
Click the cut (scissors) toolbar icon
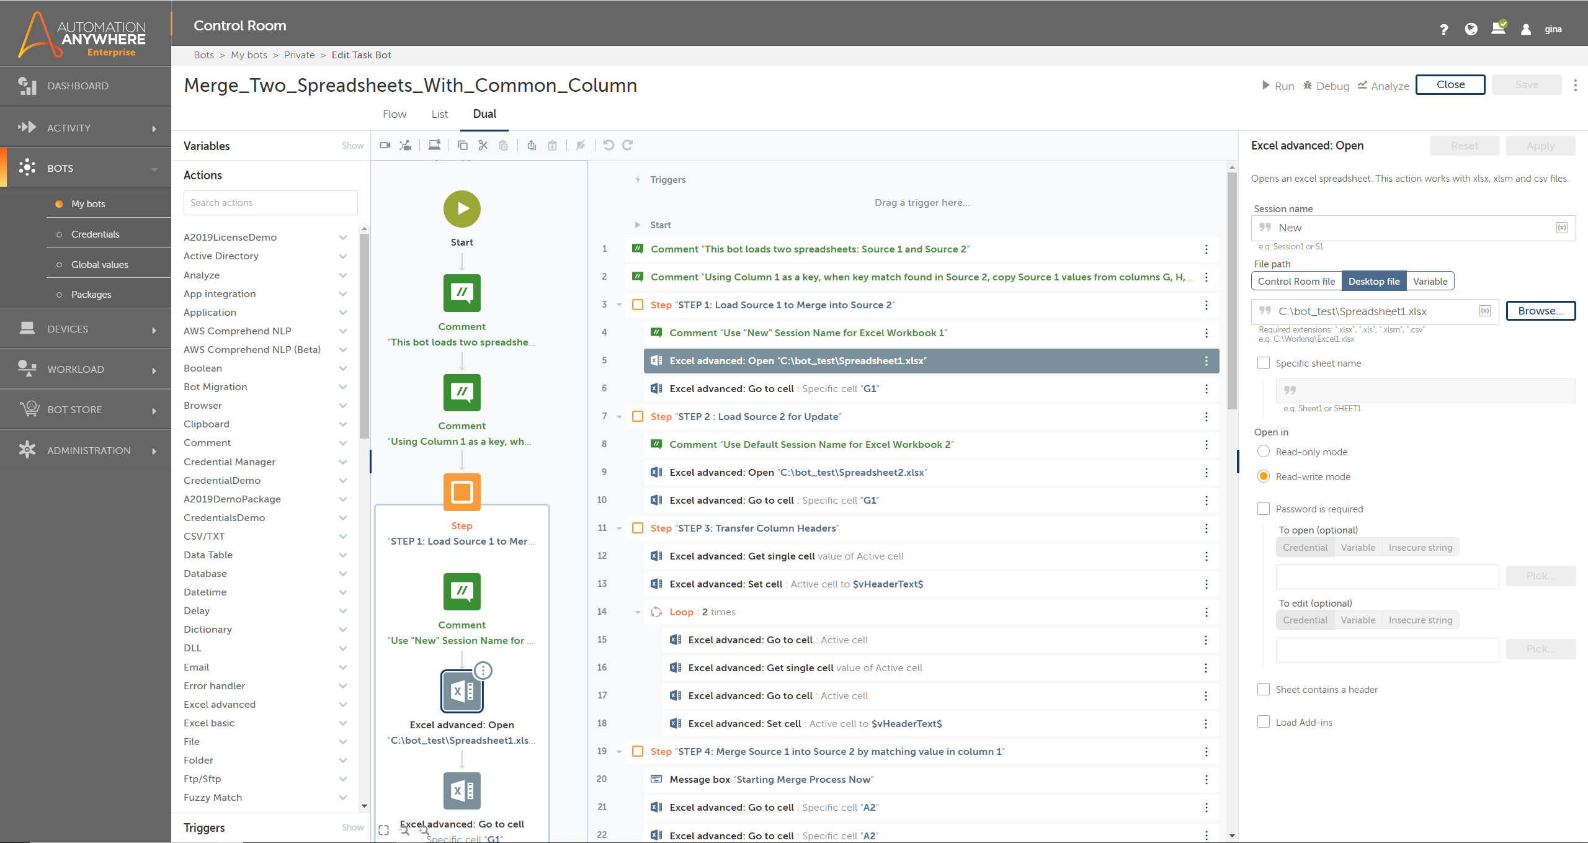tap(483, 145)
